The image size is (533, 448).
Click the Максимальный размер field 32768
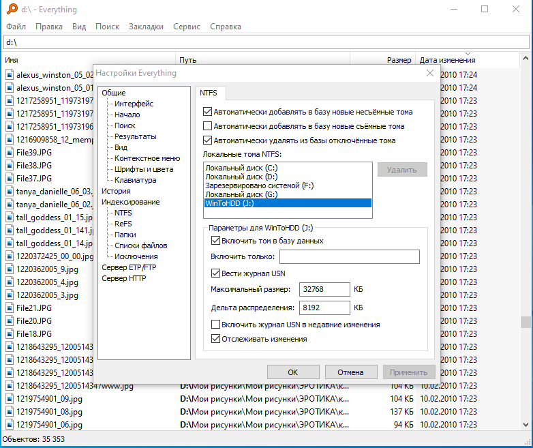click(324, 289)
